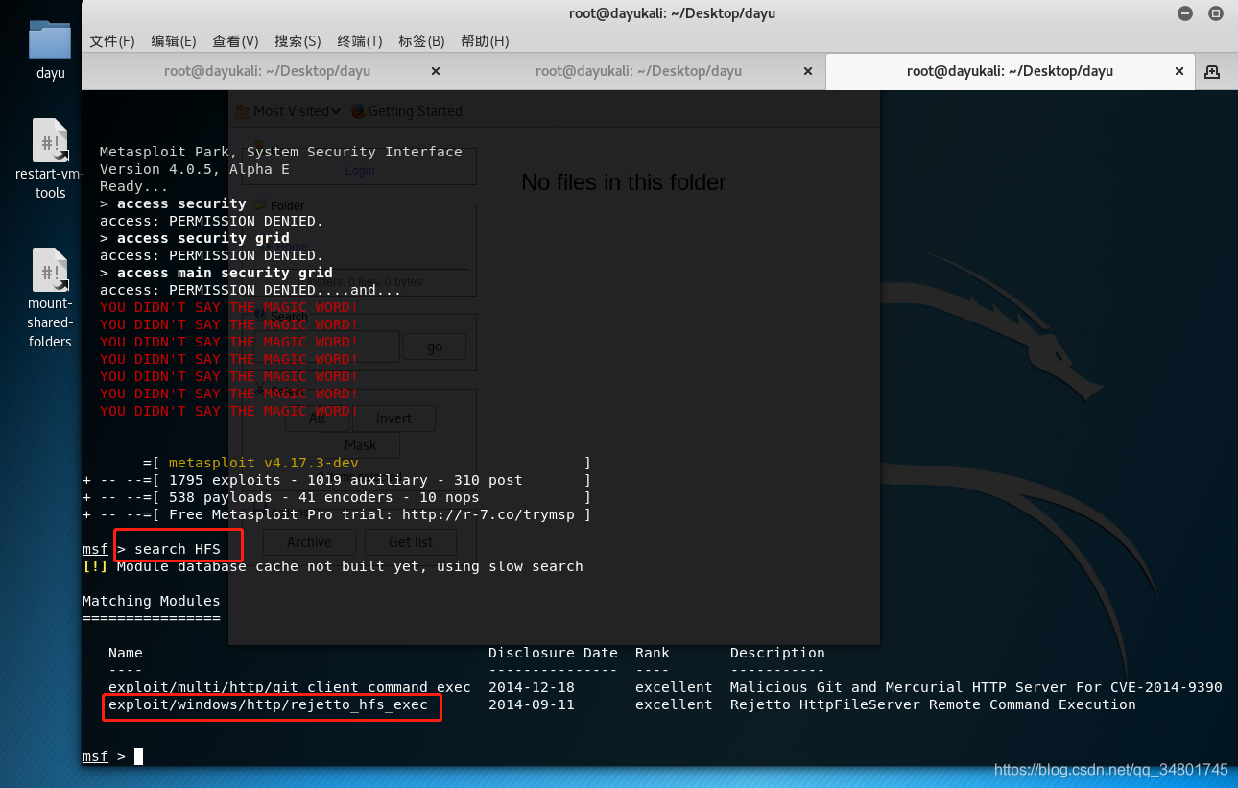Maximize the terminal window

1215,13
